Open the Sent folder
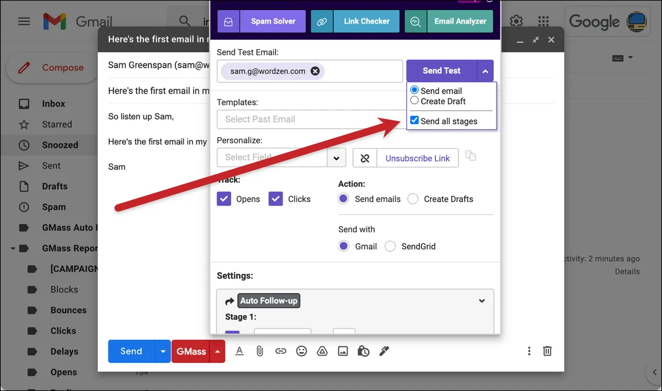662x391 pixels. click(x=51, y=166)
